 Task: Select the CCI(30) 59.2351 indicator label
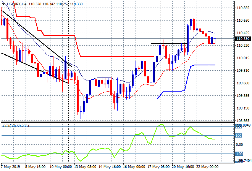(16, 126)
